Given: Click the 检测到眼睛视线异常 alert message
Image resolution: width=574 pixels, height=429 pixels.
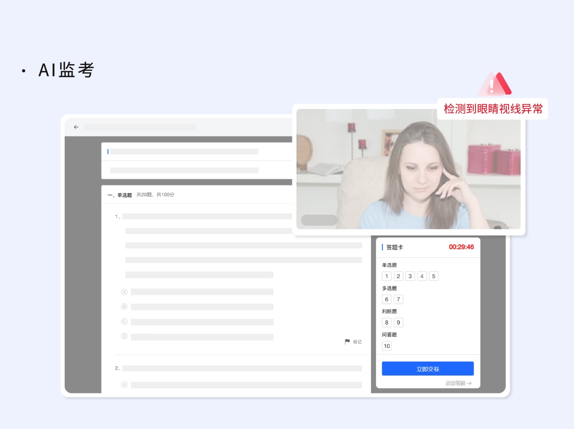Looking at the screenshot, I should 492,109.
